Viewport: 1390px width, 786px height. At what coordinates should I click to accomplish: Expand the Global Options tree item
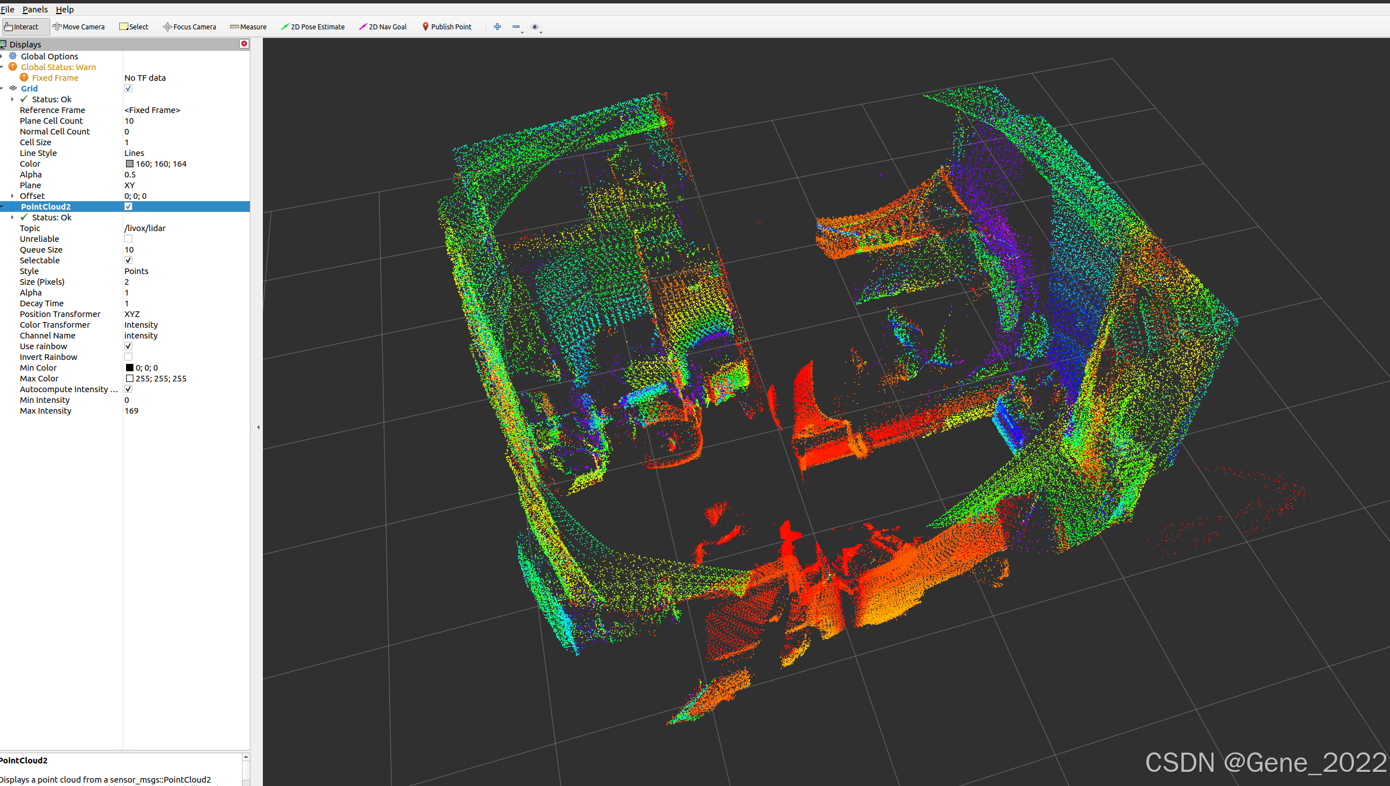tap(2, 57)
